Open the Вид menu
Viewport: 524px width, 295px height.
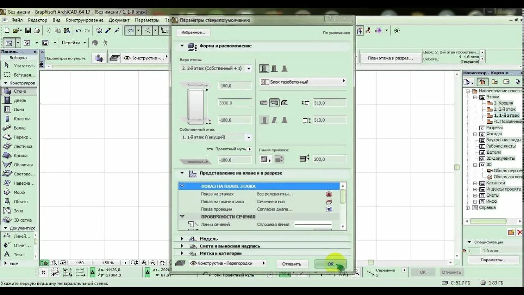pyautogui.click(x=56, y=20)
